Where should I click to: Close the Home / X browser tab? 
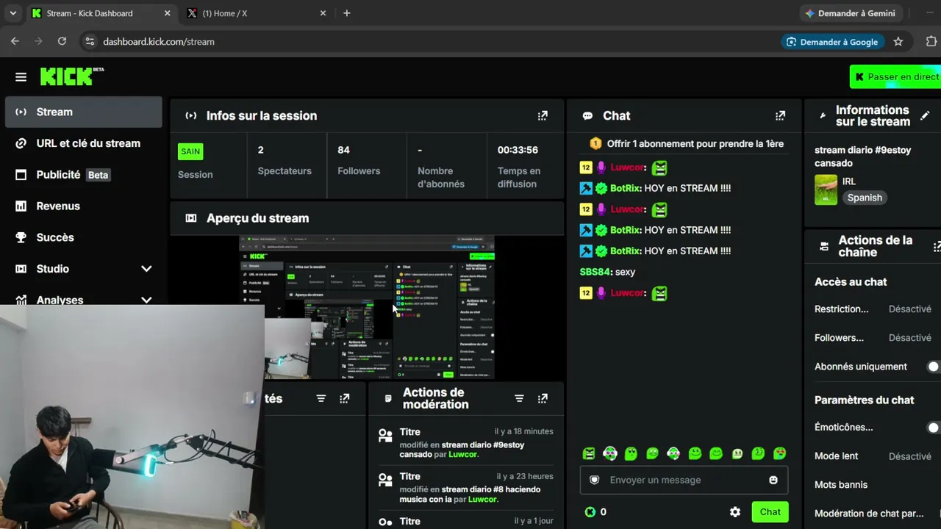(x=323, y=13)
